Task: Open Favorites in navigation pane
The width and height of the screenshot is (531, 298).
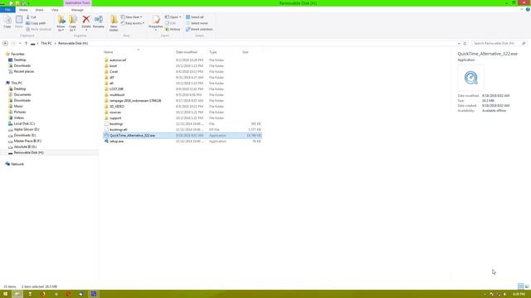Action: click(x=17, y=54)
